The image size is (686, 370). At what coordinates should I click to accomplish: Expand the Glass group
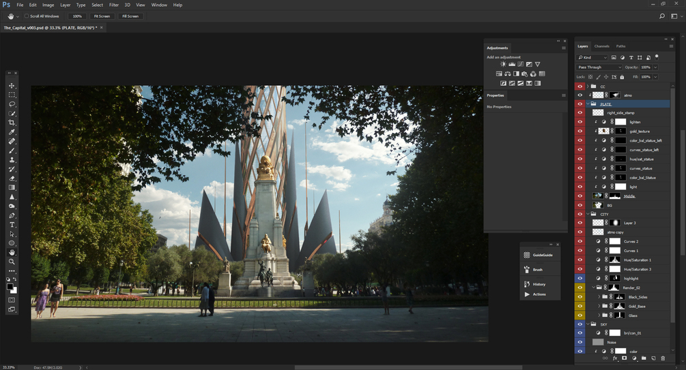click(599, 315)
